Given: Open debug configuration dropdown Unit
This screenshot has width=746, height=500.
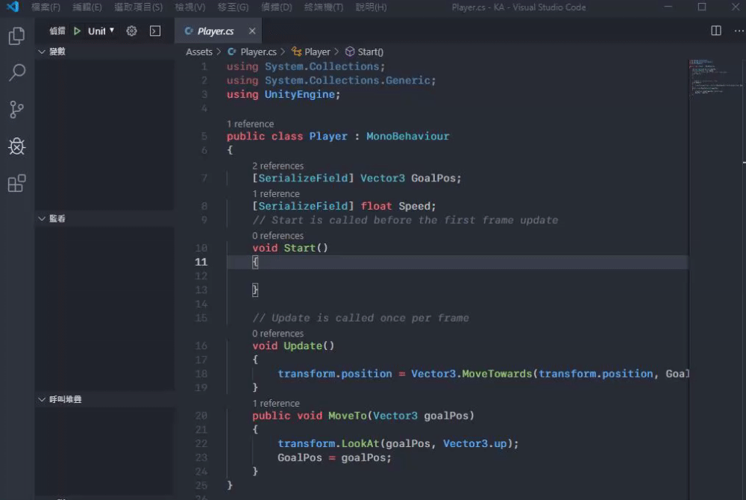Looking at the screenshot, I should coord(101,31).
